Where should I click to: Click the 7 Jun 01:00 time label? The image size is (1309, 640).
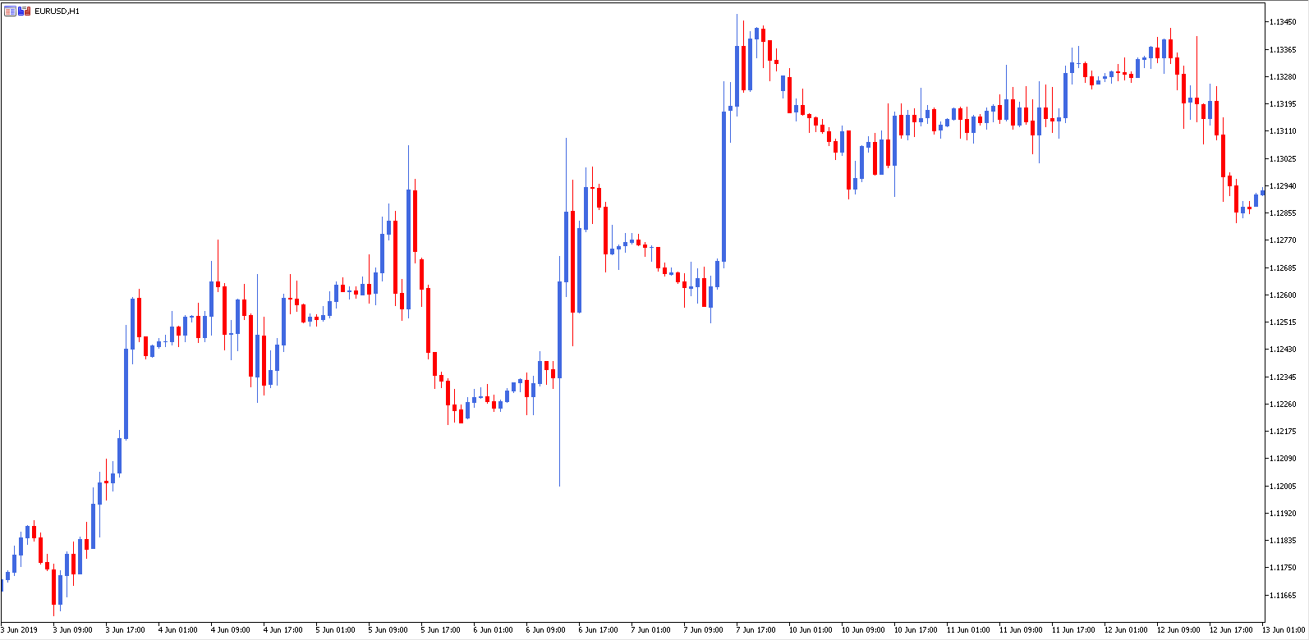coord(650,630)
